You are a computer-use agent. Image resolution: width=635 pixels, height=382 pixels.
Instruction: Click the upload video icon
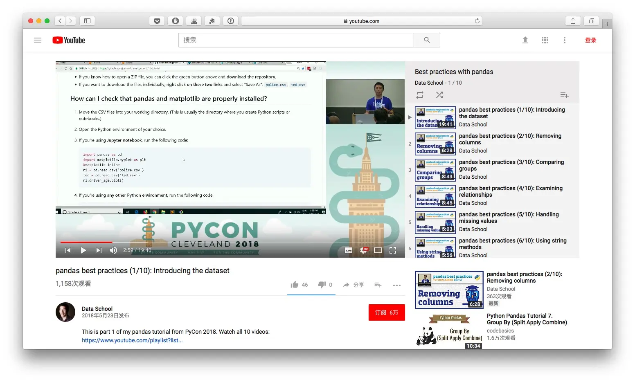[525, 40]
